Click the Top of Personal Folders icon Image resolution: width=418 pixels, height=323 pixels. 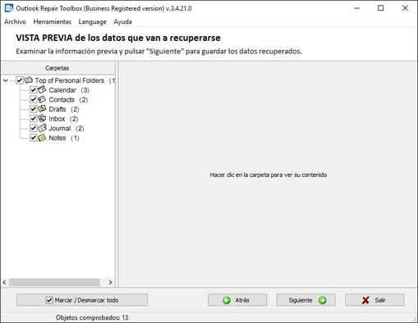point(28,80)
